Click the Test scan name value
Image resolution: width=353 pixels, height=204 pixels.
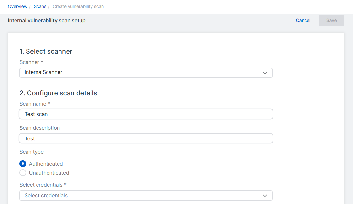point(36,114)
